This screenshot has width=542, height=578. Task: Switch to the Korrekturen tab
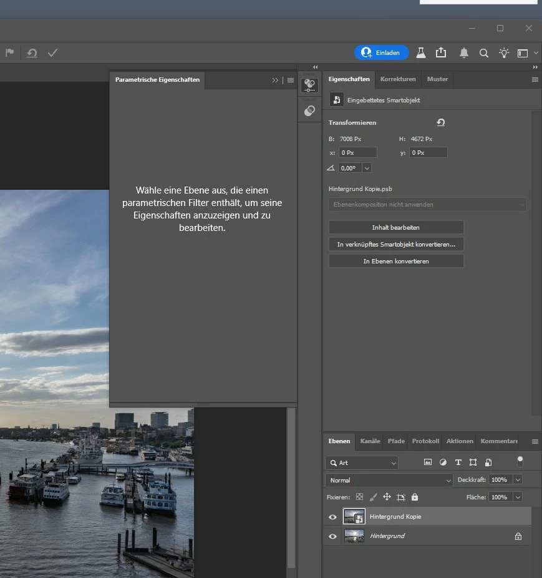tap(398, 79)
